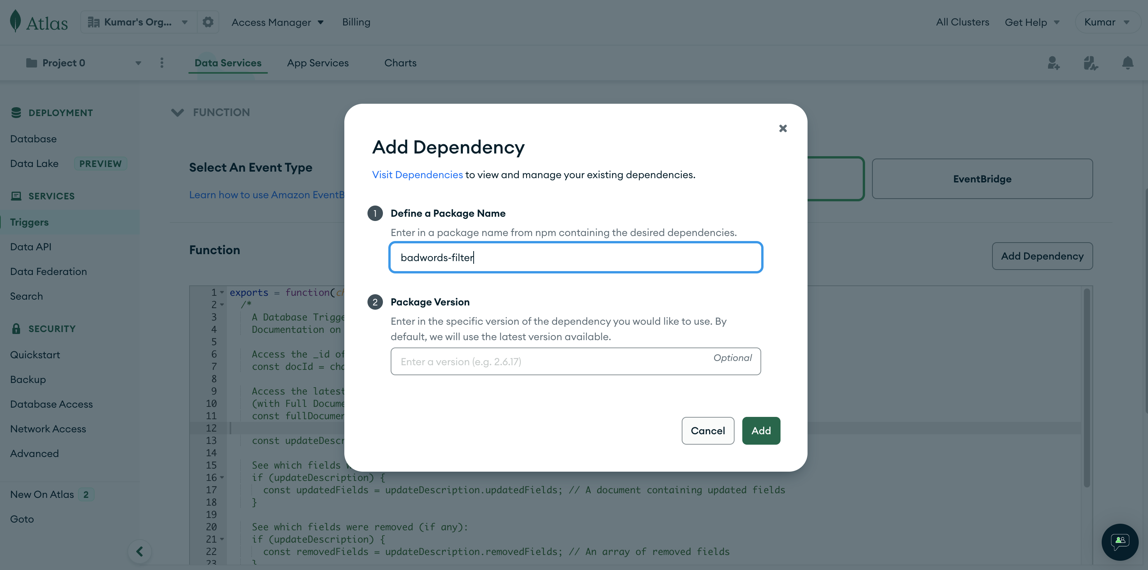Image resolution: width=1148 pixels, height=570 pixels.
Task: Click the green Add button
Action: point(761,431)
